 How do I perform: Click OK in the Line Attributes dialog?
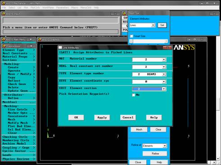pyautogui.click(x=76, y=117)
